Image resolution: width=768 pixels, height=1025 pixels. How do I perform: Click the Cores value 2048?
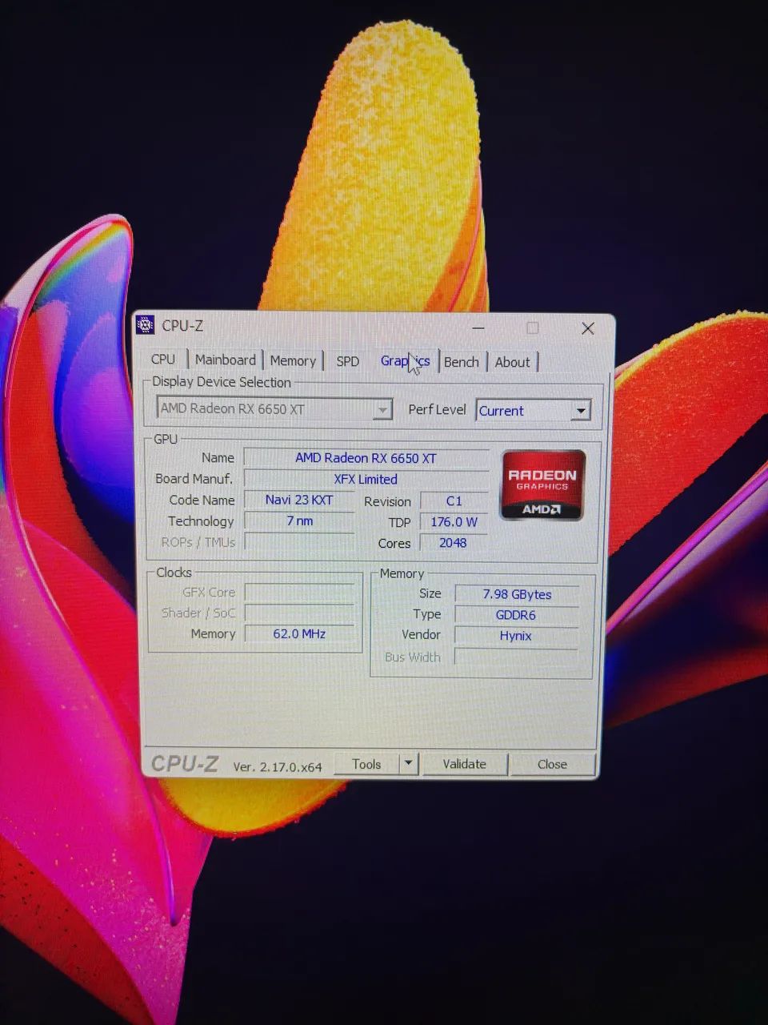click(x=454, y=543)
